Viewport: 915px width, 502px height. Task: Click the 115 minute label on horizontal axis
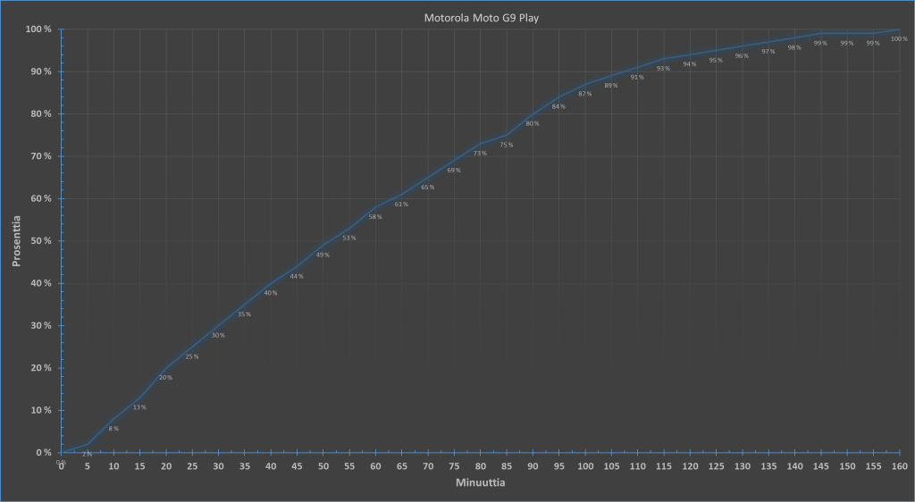tap(664, 466)
